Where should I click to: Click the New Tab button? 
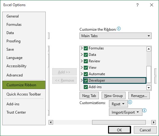tap(89, 95)
